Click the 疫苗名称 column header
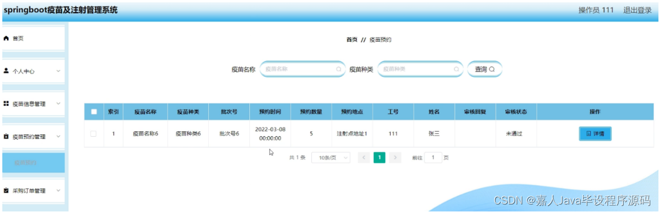The height and width of the screenshot is (212, 659). [145, 112]
